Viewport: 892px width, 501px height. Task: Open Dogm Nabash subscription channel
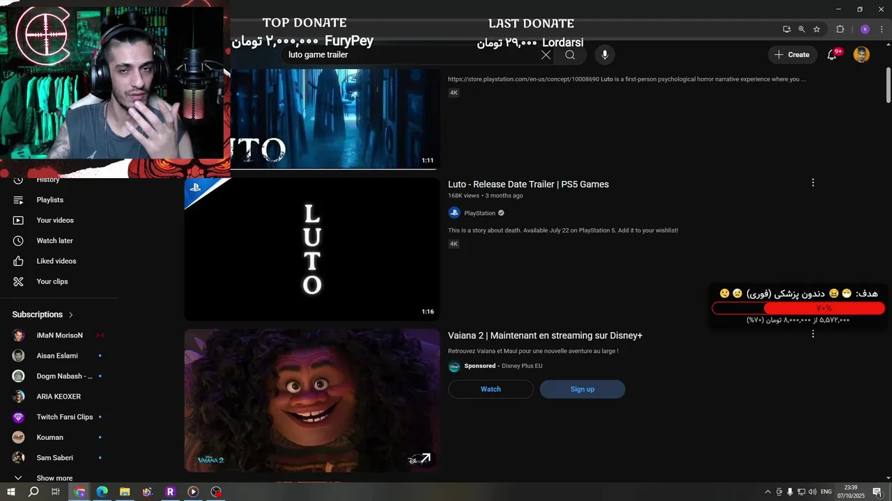coord(64,376)
